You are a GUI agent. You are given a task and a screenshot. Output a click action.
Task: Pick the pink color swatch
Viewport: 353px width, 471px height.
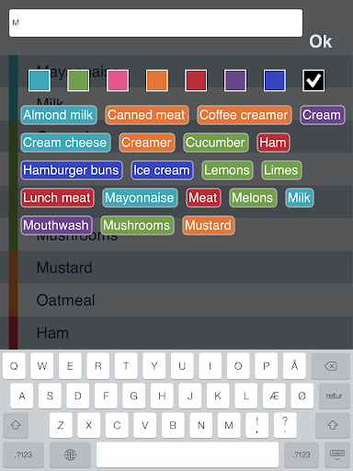point(118,80)
